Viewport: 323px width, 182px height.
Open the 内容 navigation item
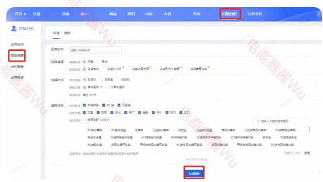tap(167, 14)
